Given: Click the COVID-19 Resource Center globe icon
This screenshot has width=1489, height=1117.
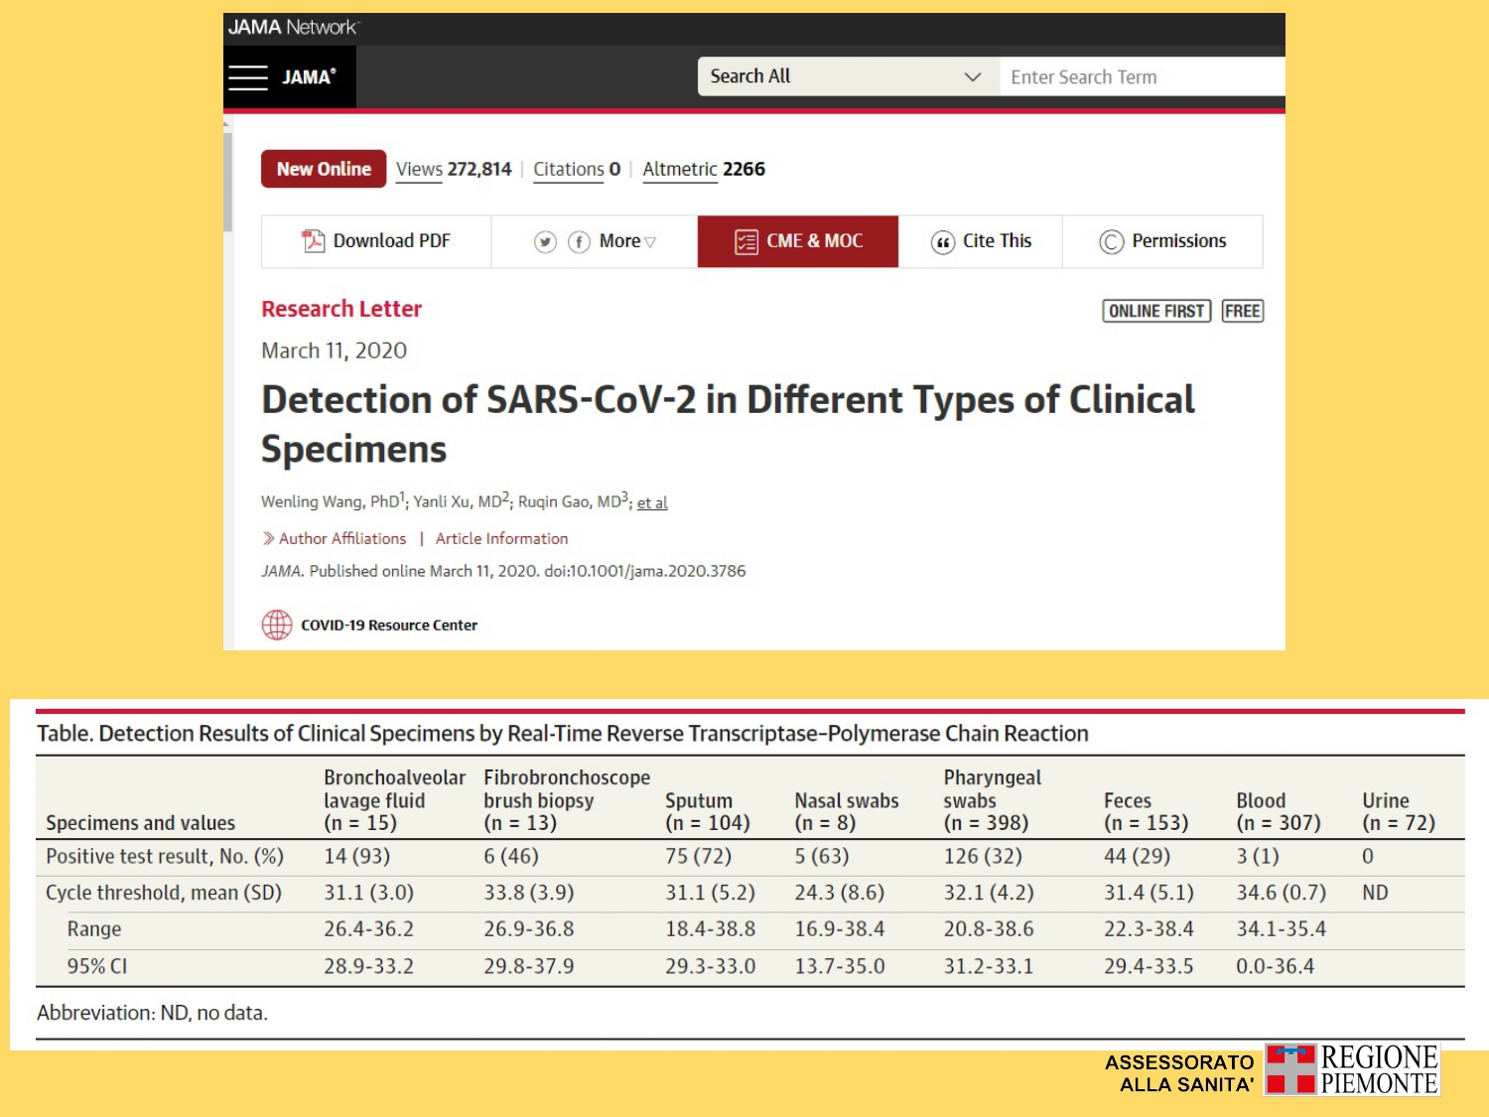Looking at the screenshot, I should click(x=277, y=625).
